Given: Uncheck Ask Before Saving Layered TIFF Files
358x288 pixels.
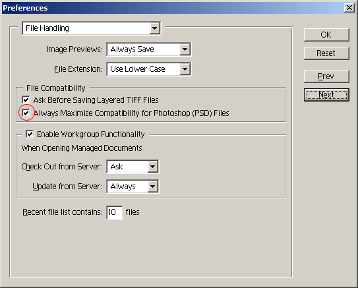Looking at the screenshot, I should tap(26, 100).
